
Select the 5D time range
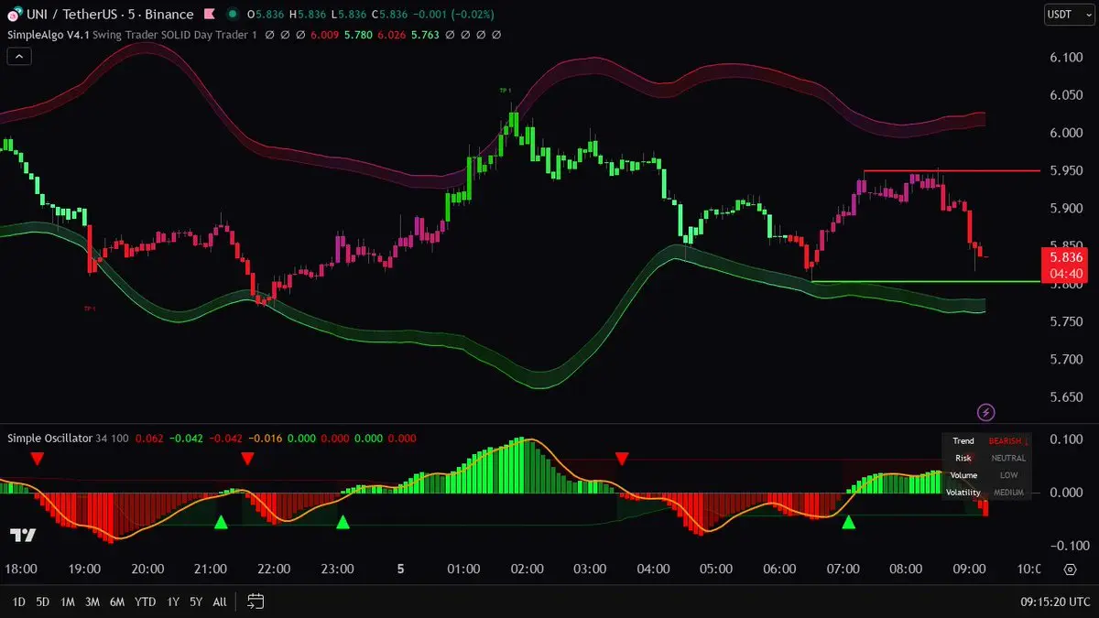click(43, 602)
